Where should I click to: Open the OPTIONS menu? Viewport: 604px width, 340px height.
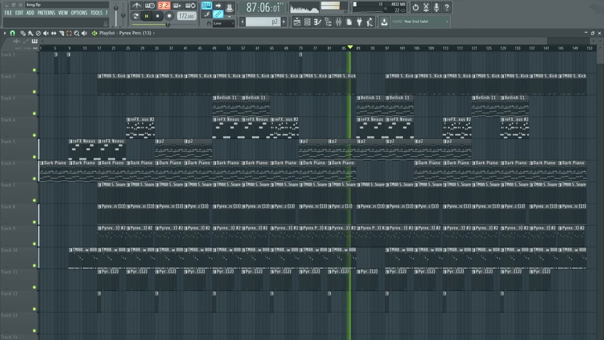click(x=79, y=13)
